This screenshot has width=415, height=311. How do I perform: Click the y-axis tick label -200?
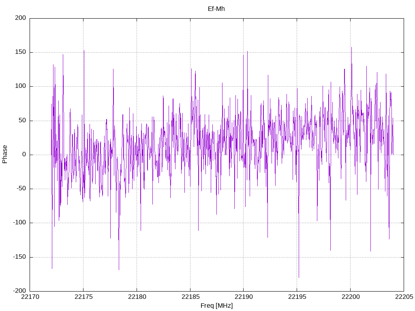(x=19, y=291)
